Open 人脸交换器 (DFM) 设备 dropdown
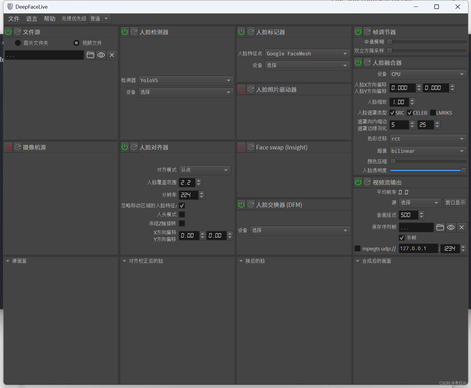The width and height of the screenshot is (471, 388). [300, 230]
